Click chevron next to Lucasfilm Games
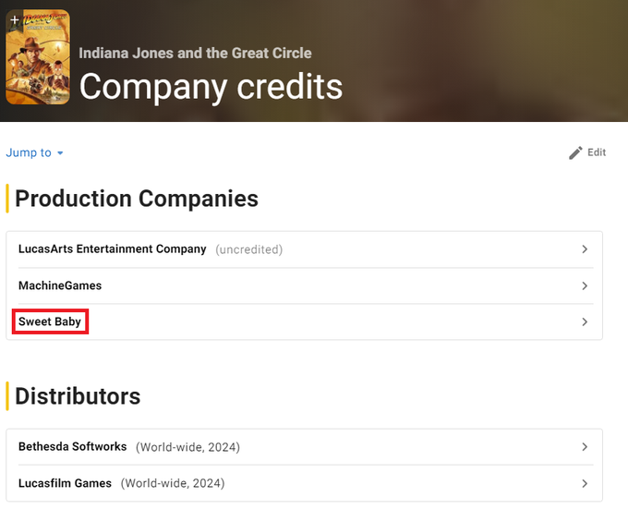Viewport: 628px width, 521px height. coord(585,483)
